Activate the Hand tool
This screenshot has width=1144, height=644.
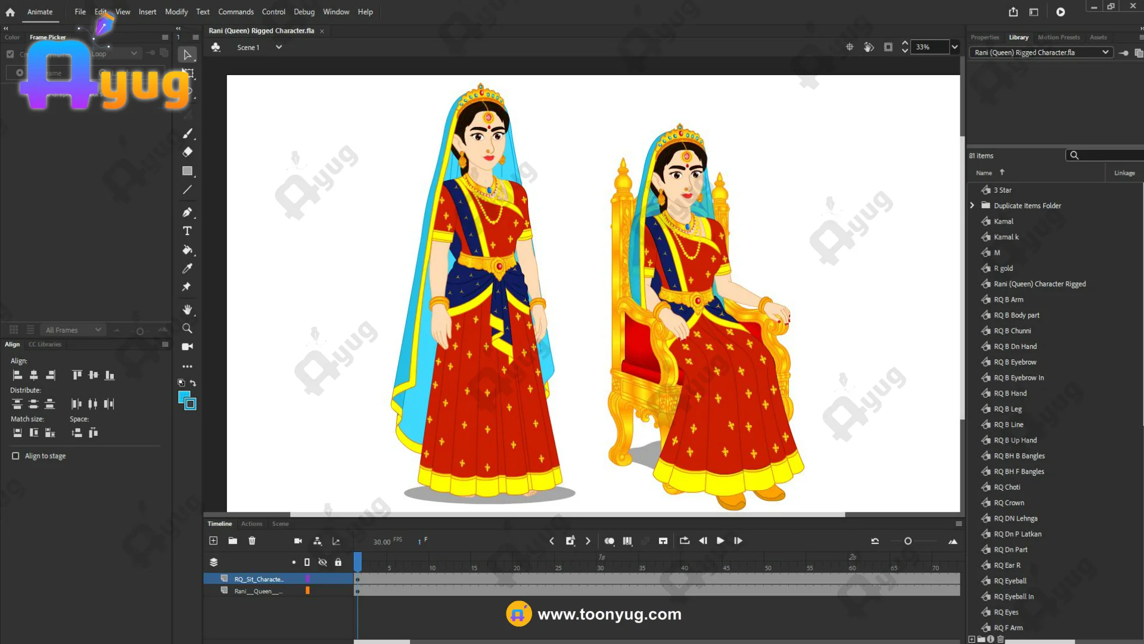click(187, 309)
